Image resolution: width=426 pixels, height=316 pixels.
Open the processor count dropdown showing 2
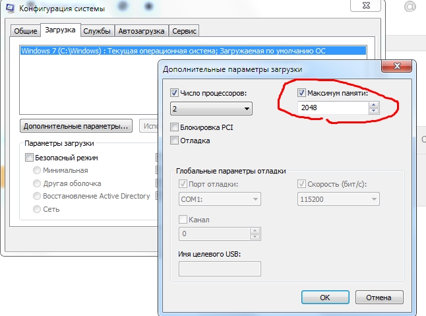click(x=211, y=109)
